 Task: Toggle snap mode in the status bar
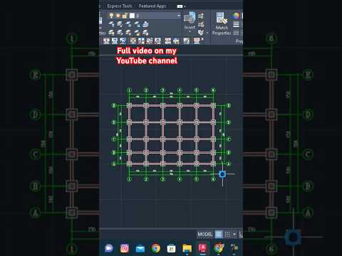point(227,235)
